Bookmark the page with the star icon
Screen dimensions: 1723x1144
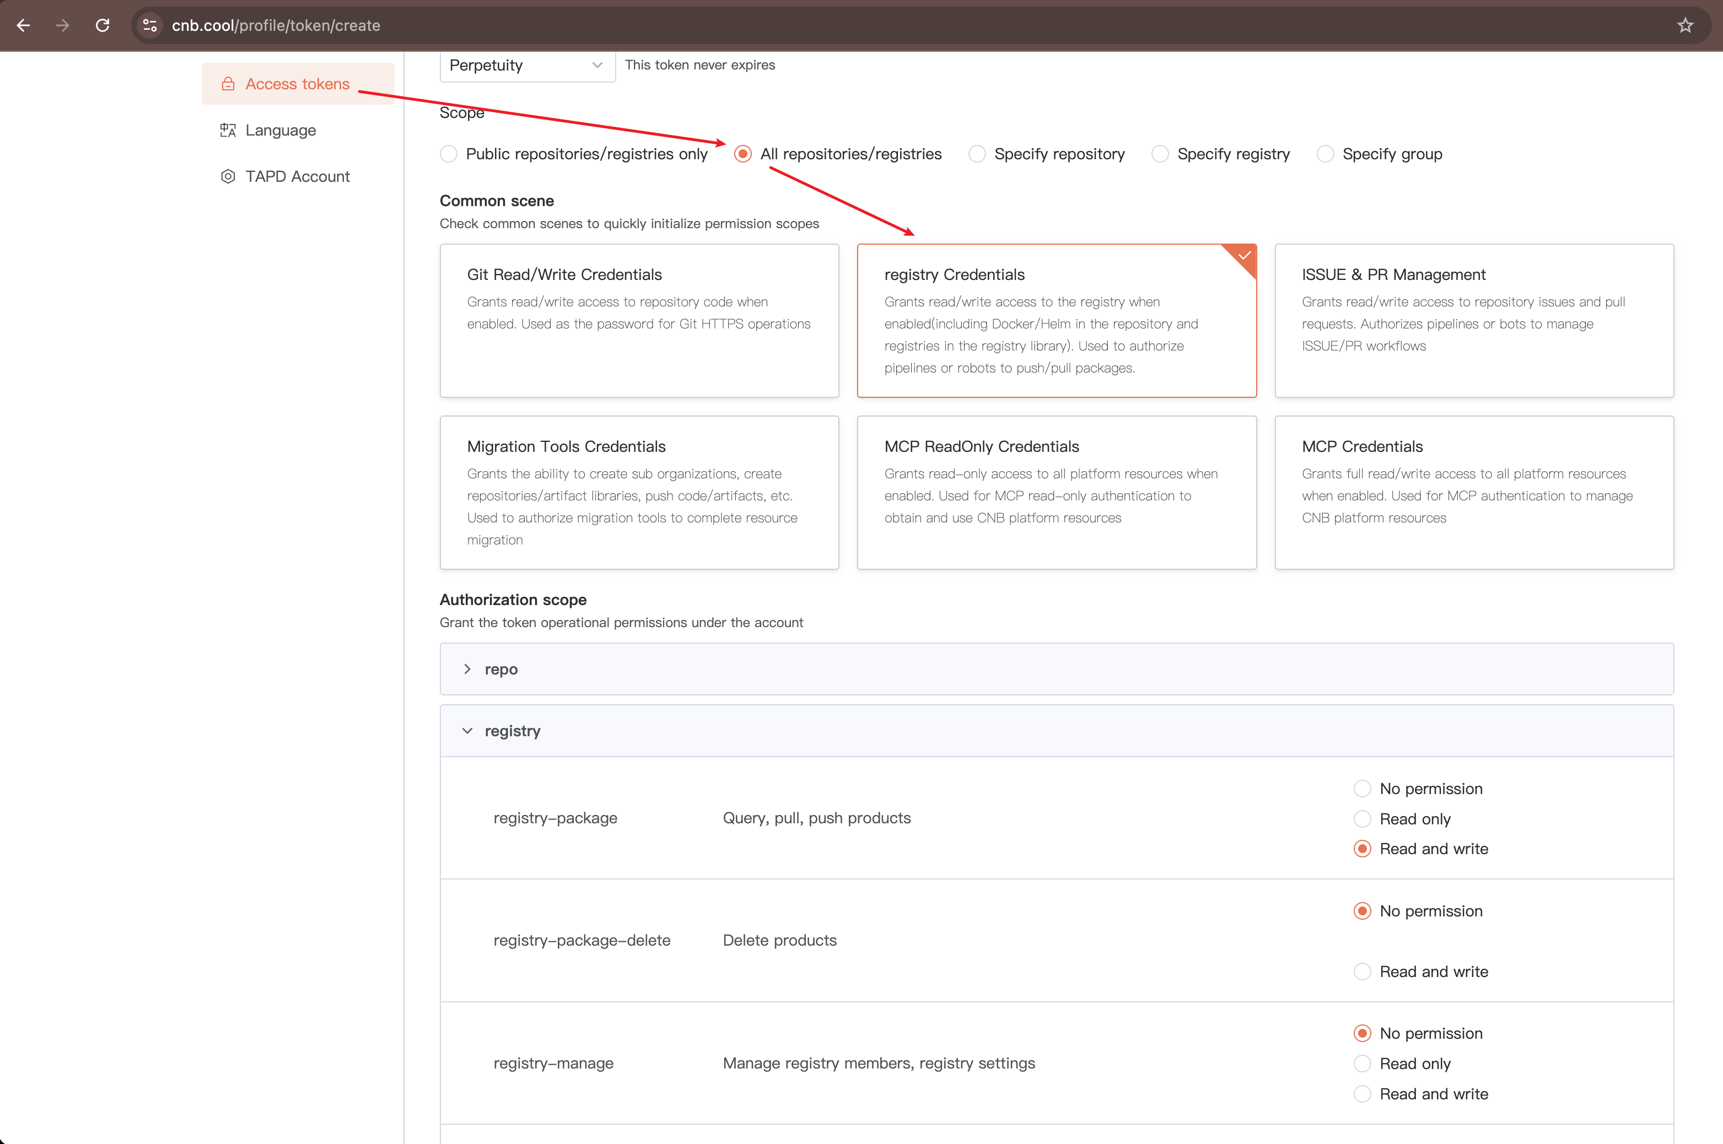(1685, 25)
